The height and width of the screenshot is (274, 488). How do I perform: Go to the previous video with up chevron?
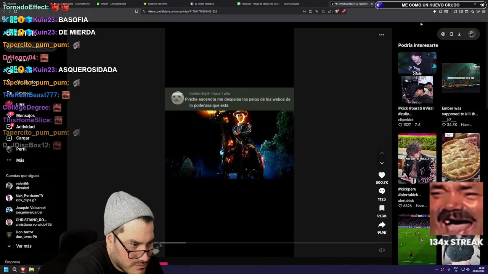click(x=382, y=153)
